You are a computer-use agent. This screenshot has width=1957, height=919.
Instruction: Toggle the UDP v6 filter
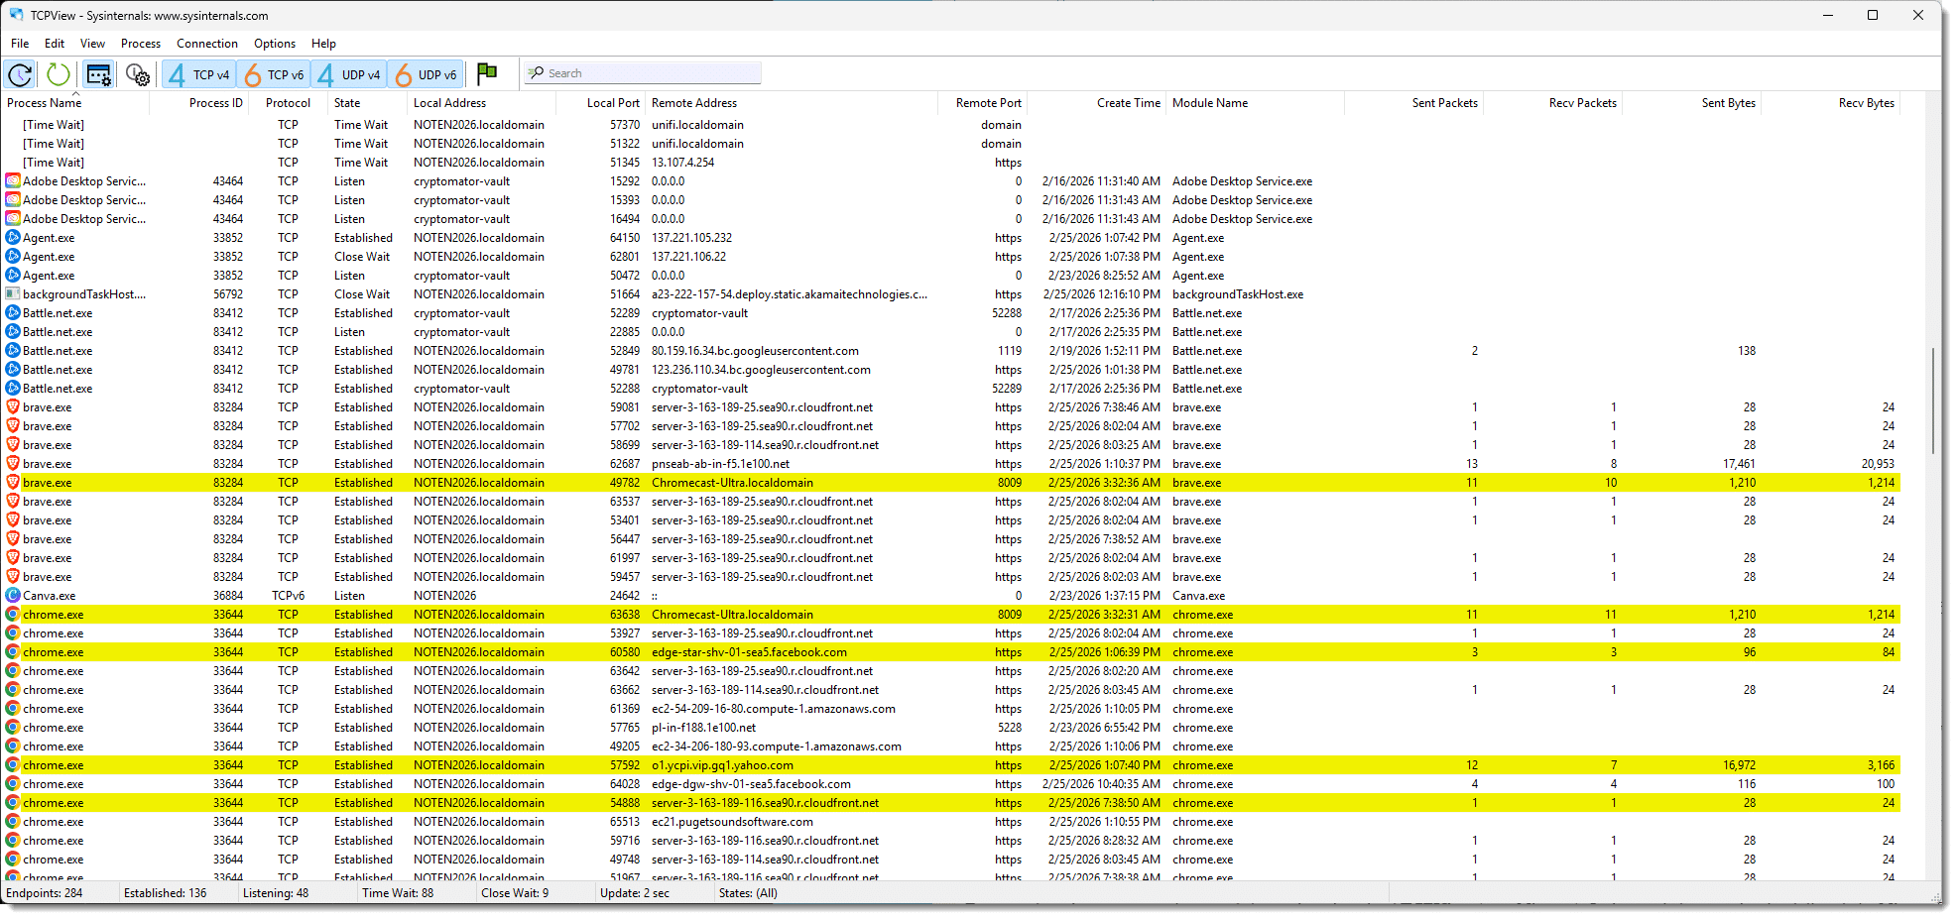click(x=426, y=74)
